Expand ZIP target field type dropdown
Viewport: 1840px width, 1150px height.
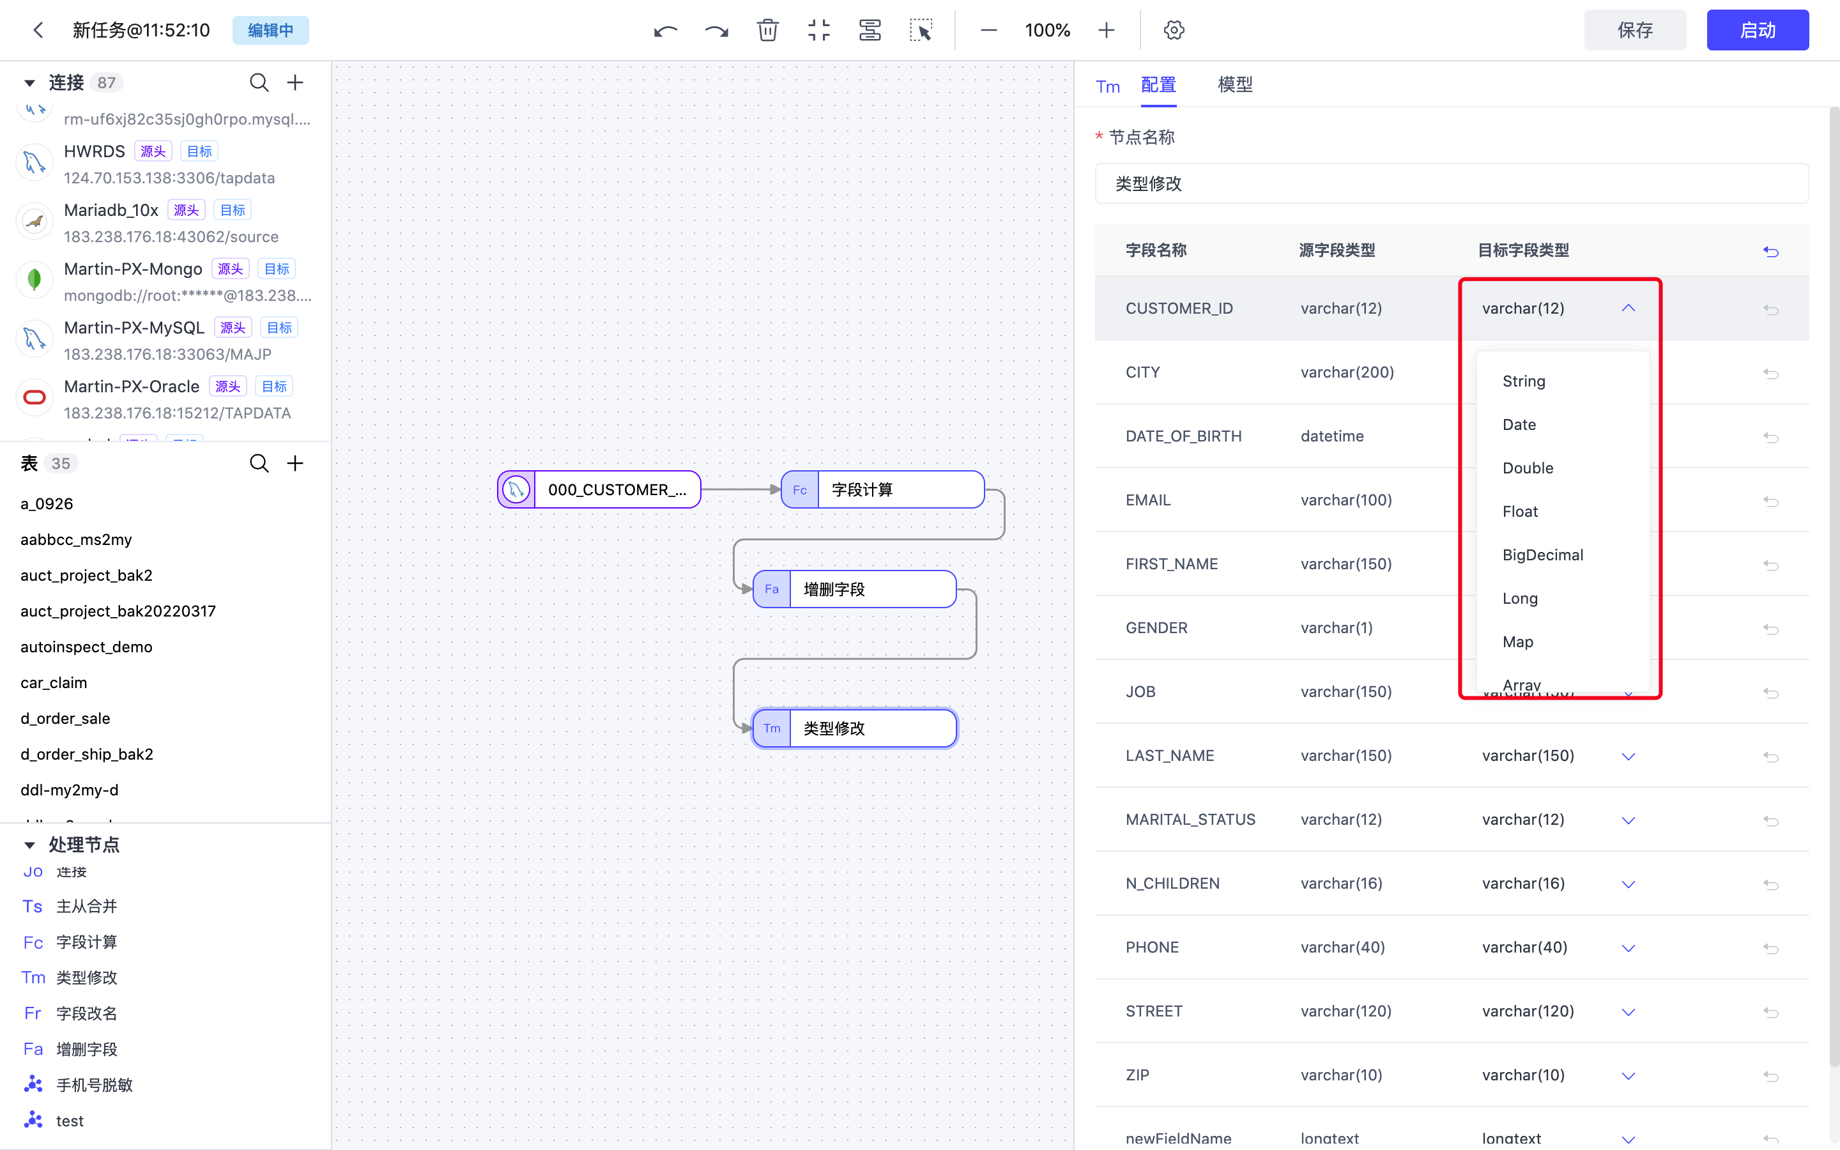coord(1628,1075)
